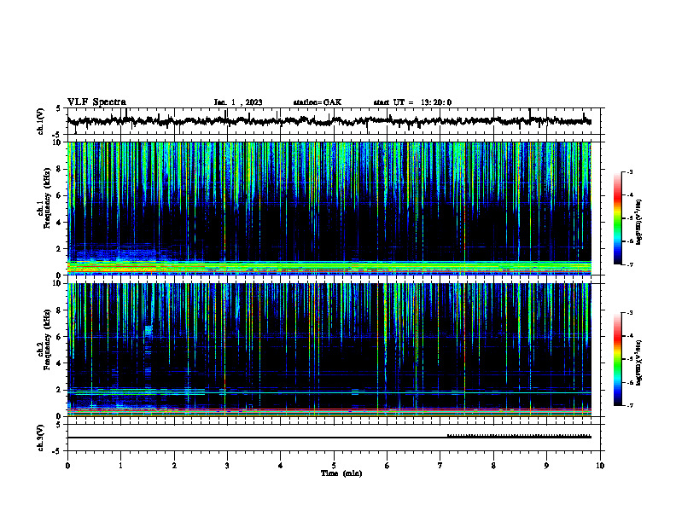Click the ch.1 color scale bar
Viewport: 676px width, 522px height.
click(x=617, y=218)
